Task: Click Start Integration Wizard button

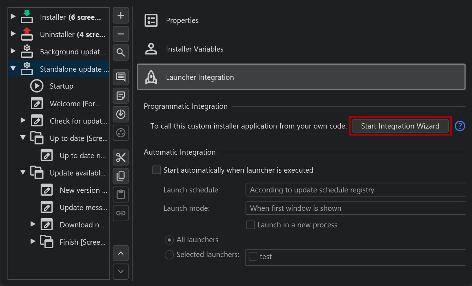Action: click(400, 126)
